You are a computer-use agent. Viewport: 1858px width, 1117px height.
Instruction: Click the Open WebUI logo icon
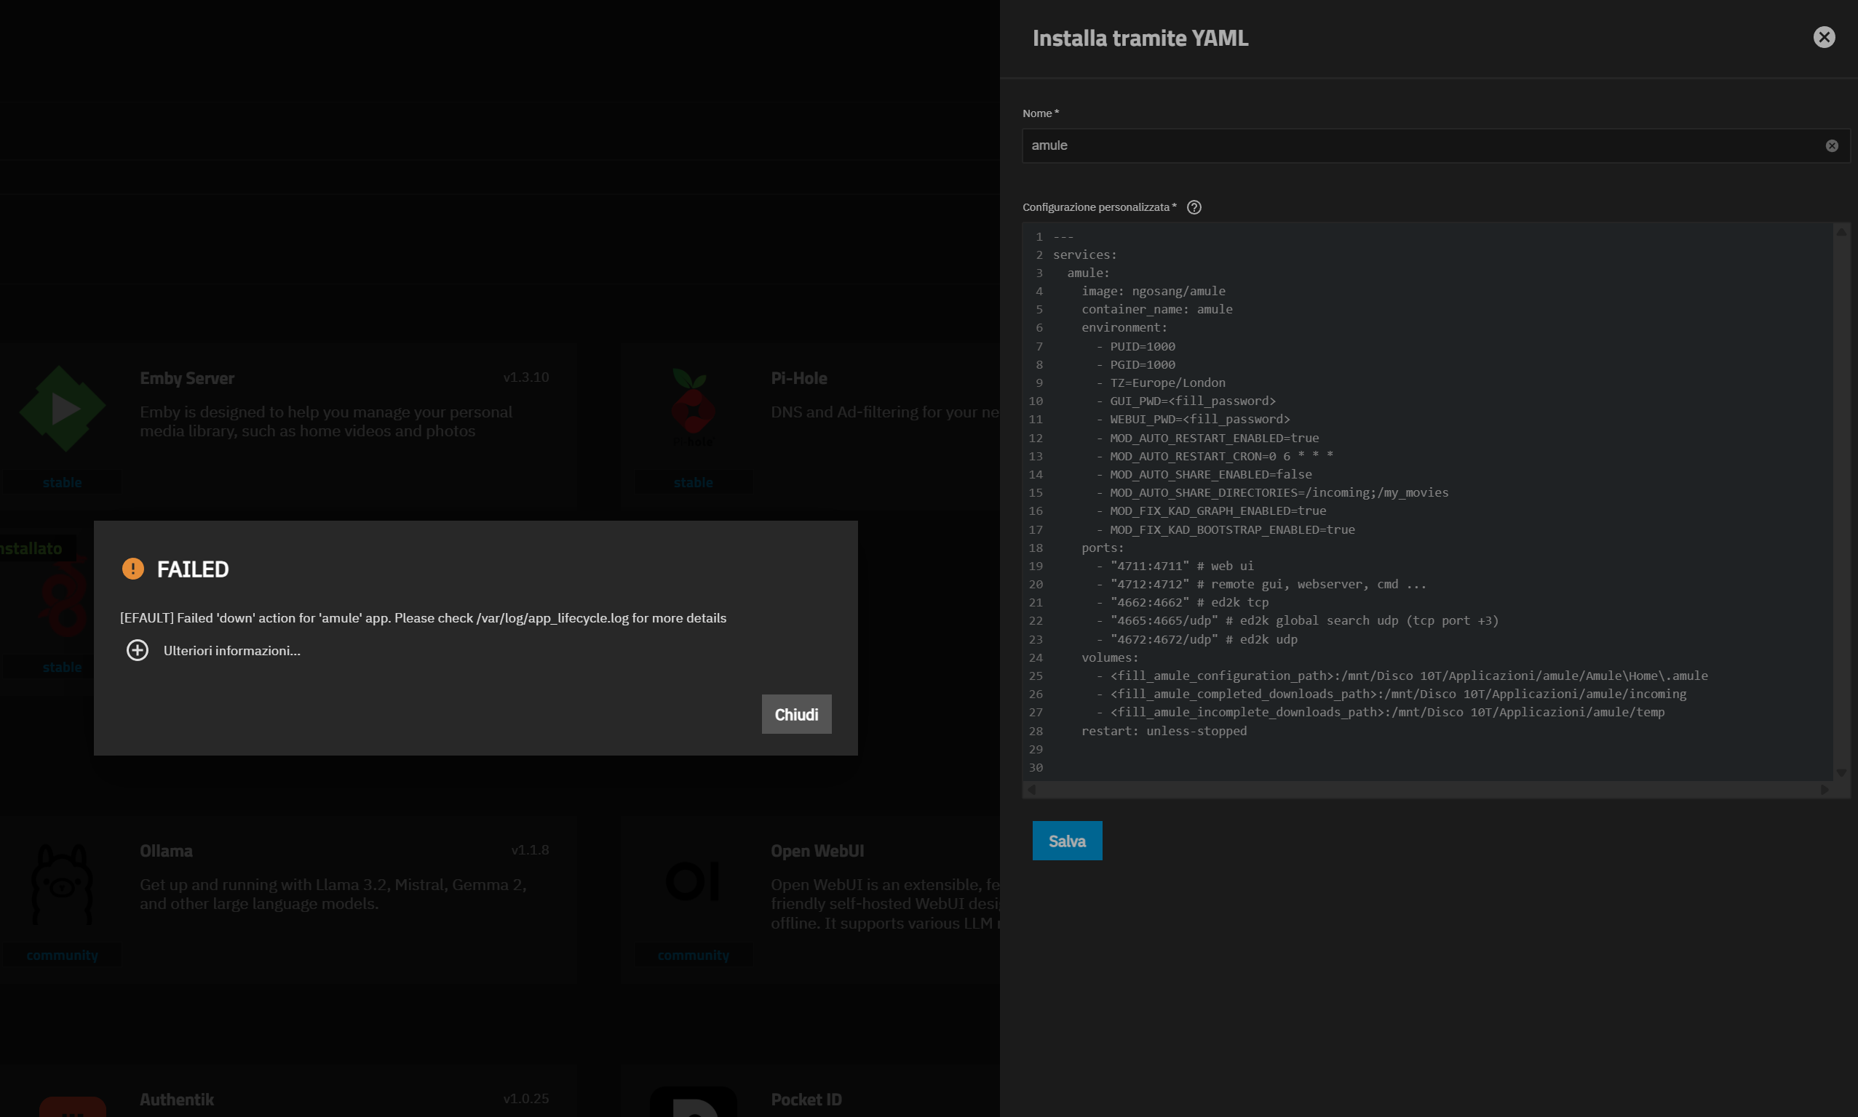coord(692,881)
